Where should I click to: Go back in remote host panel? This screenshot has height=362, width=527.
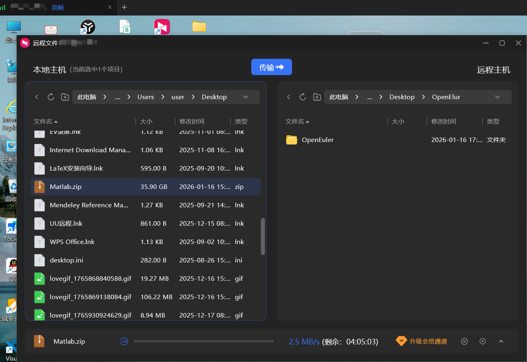pos(289,97)
